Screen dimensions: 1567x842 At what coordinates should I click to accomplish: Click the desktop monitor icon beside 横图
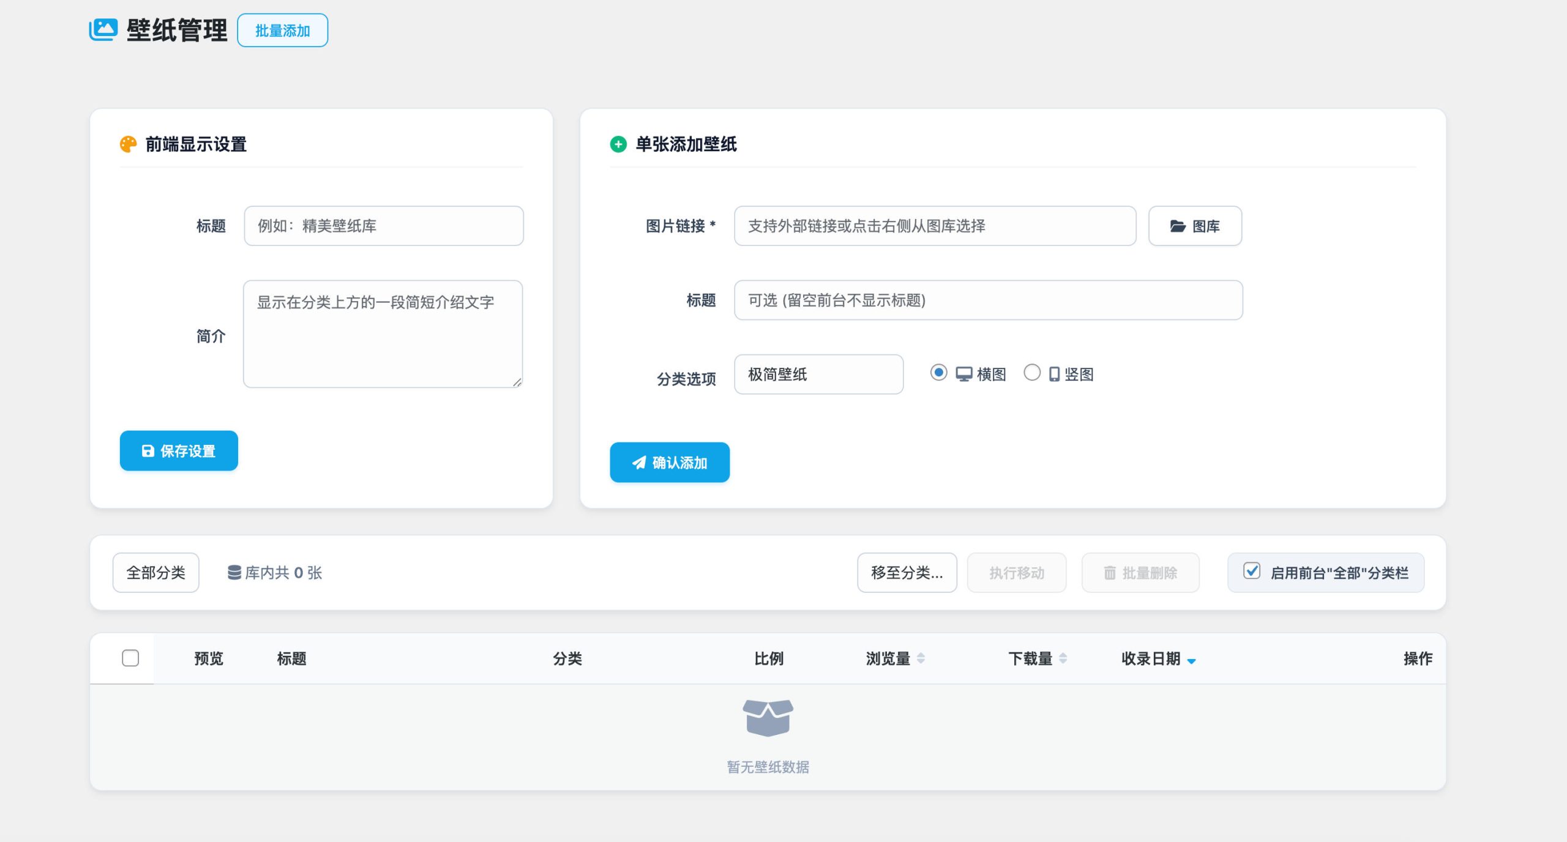(x=964, y=374)
